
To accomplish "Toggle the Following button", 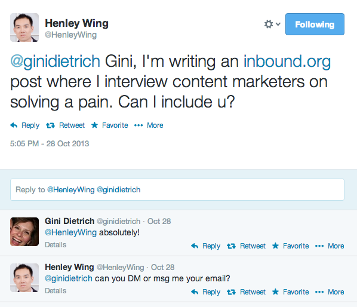I will (x=315, y=24).
